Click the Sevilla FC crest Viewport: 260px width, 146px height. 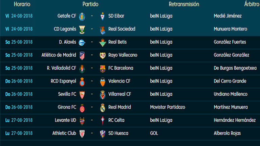pyautogui.click(x=82, y=95)
